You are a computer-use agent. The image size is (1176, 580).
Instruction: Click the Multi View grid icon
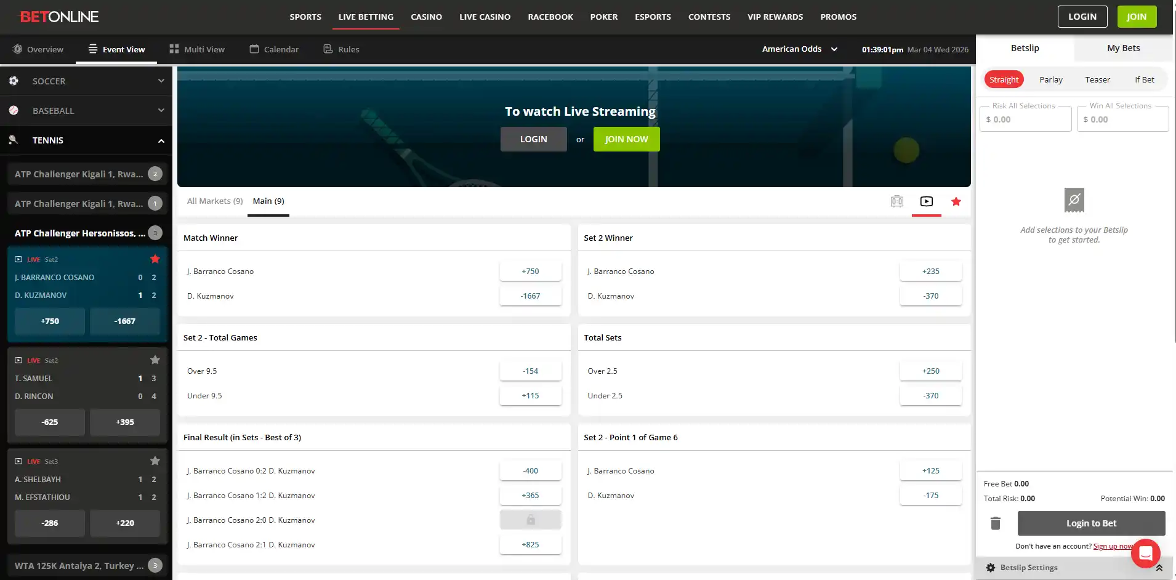click(174, 49)
